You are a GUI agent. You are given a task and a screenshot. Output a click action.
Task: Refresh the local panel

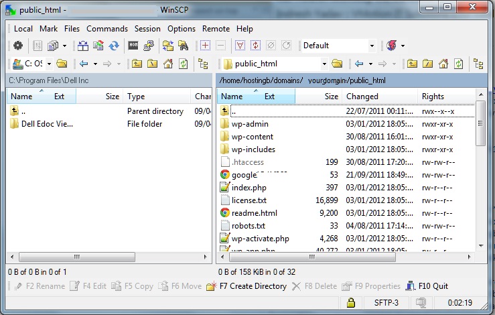[183, 64]
